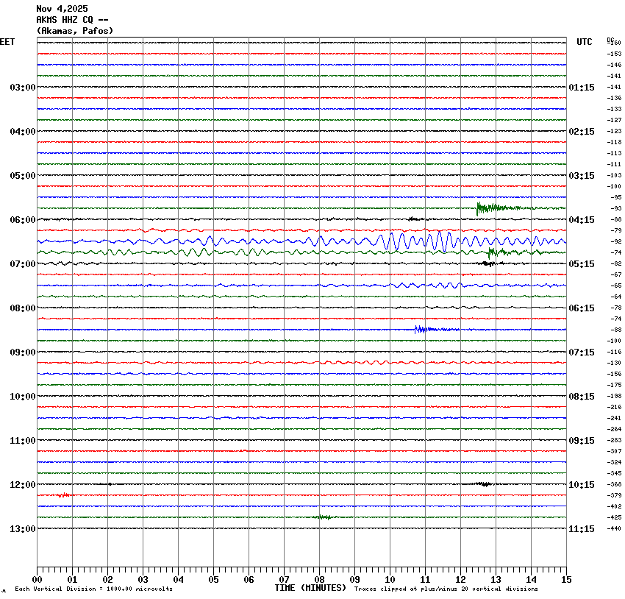Select the 03:00 EET time label

[22, 88]
